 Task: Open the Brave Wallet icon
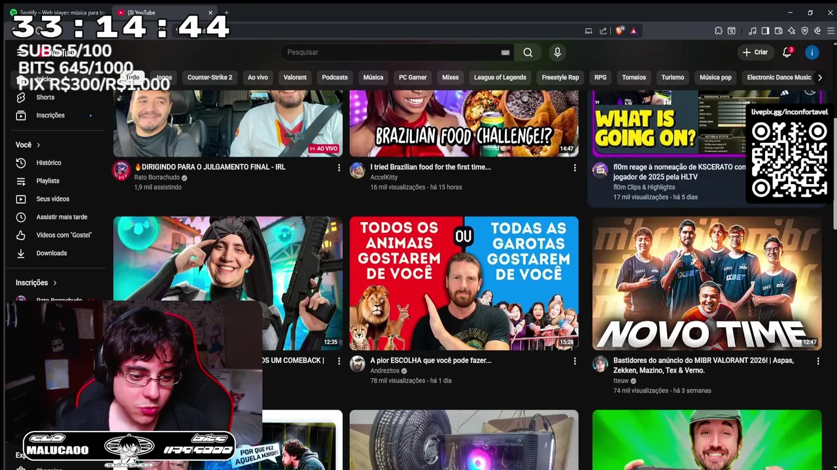(778, 31)
